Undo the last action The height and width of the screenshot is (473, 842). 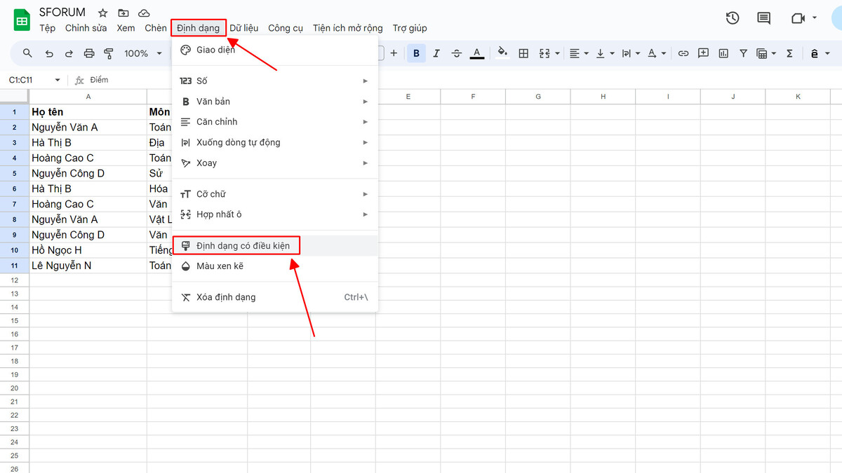48,53
